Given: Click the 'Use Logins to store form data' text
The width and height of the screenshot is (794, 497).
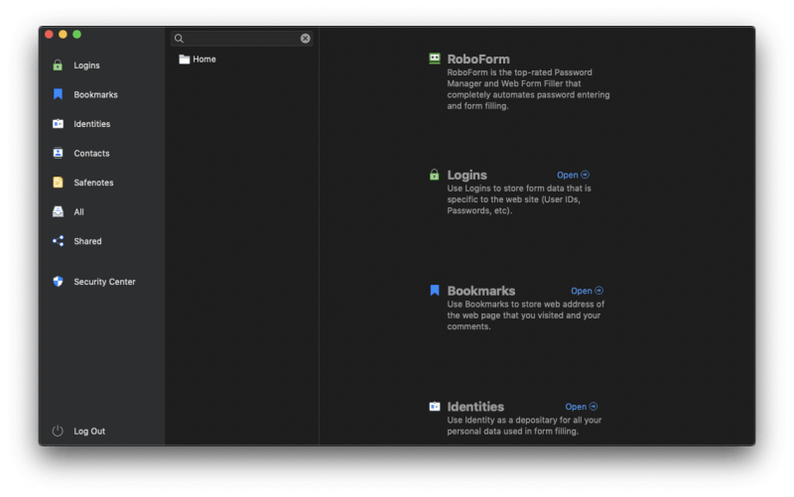Looking at the screenshot, I should tap(519, 199).
